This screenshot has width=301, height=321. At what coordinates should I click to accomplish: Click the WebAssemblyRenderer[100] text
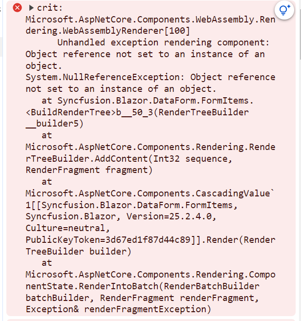pyautogui.click(x=127, y=31)
